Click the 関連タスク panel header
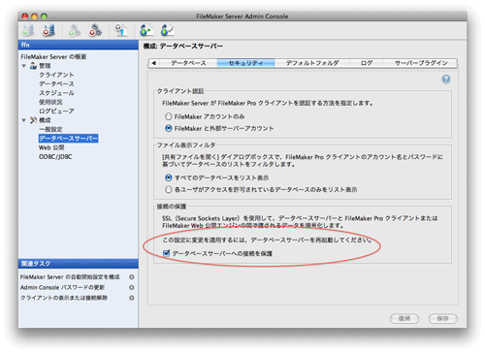The height and width of the screenshot is (353, 485). tap(79, 264)
